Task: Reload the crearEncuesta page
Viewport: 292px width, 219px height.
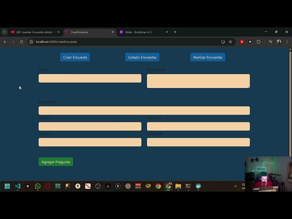Action: (x=21, y=42)
